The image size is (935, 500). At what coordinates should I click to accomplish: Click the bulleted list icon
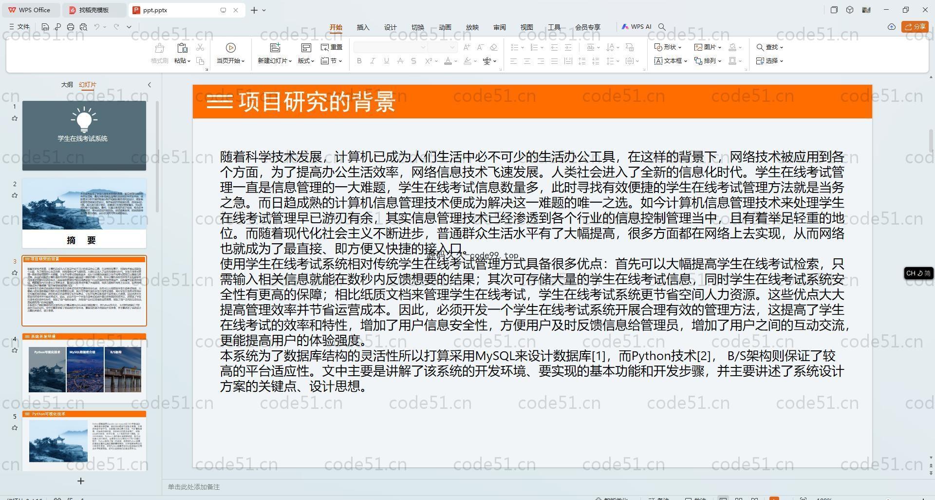[514, 47]
